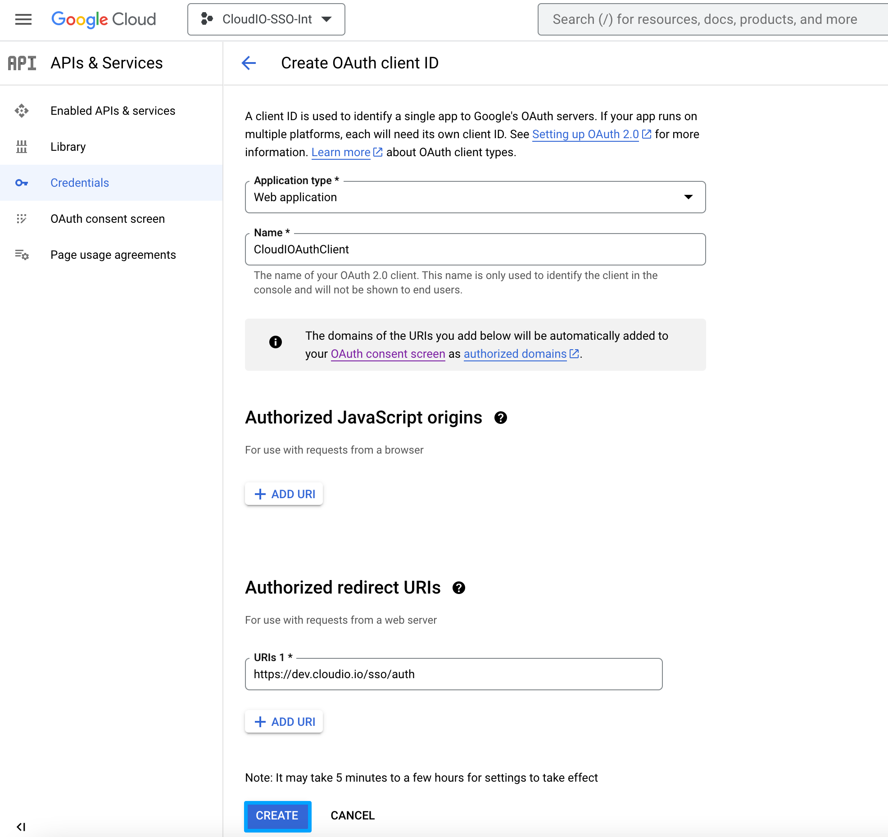Screen dimensions: 888x837
Task: Click the Name input field
Action: [475, 249]
